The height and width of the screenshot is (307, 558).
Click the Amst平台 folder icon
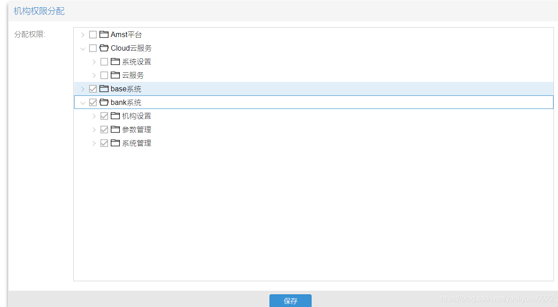point(104,34)
